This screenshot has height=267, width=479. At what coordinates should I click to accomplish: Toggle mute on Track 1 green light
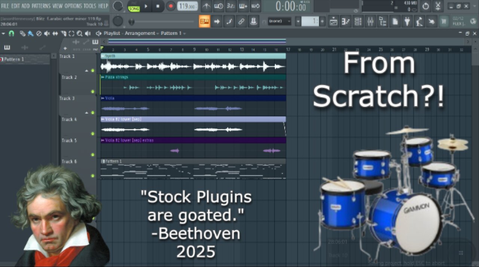pos(92,70)
